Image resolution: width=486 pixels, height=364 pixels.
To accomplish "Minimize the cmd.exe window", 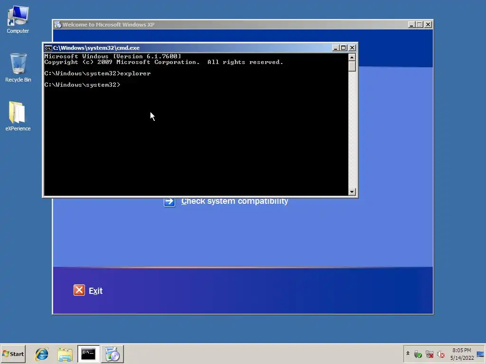I will (336, 48).
